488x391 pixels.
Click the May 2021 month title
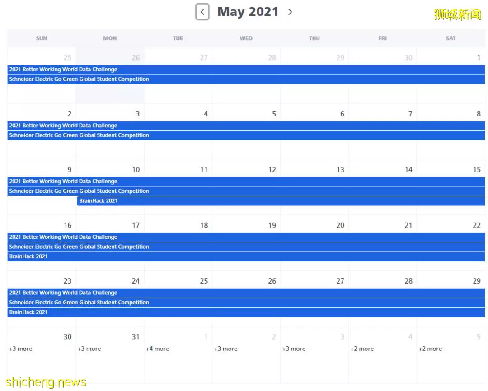coord(248,12)
